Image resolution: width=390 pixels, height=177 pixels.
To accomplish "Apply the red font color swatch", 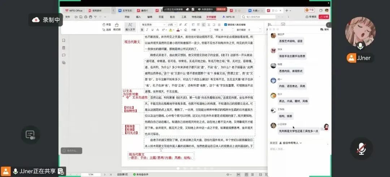I will pyautogui.click(x=178, y=30).
